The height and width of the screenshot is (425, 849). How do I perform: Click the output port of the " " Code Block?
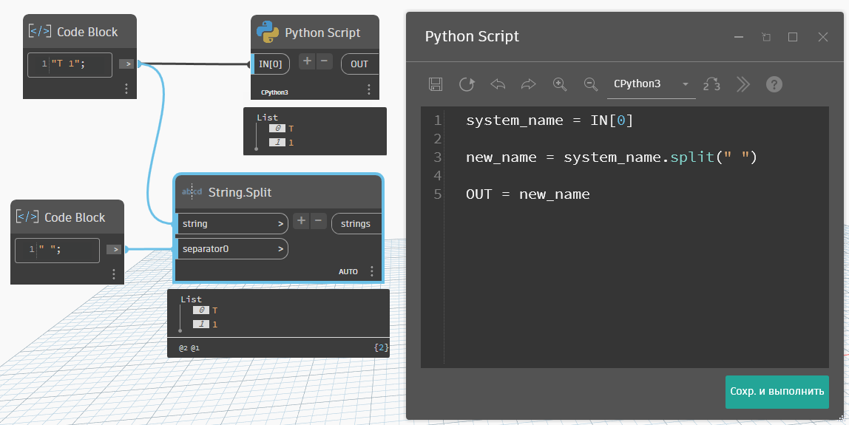click(x=114, y=250)
